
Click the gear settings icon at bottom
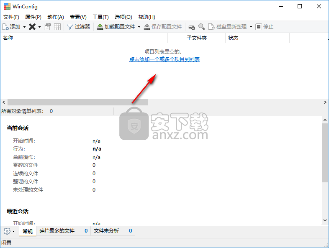(x=7, y=231)
